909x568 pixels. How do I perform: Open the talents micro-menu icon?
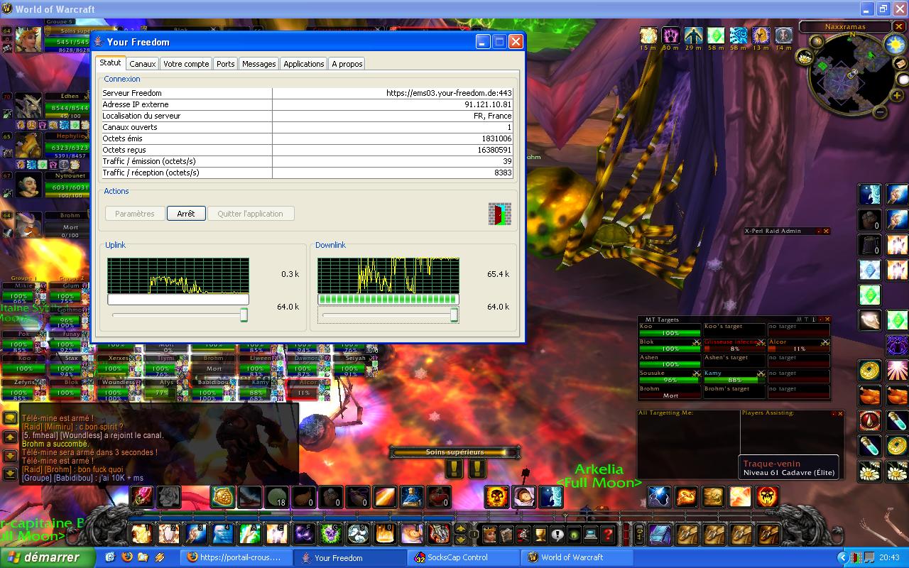(x=523, y=534)
